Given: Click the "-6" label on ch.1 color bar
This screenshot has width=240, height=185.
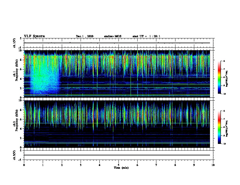Looking at the screenshot, I should pos(224,61).
